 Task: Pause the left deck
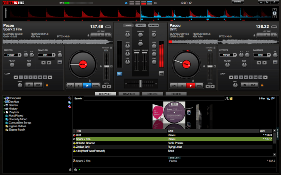point(79,85)
